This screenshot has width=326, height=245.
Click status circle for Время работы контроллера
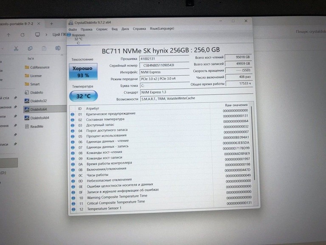[73, 164]
